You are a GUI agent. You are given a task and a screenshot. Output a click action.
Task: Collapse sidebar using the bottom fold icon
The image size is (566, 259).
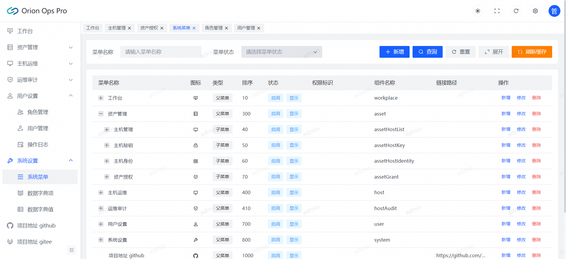(x=71, y=250)
